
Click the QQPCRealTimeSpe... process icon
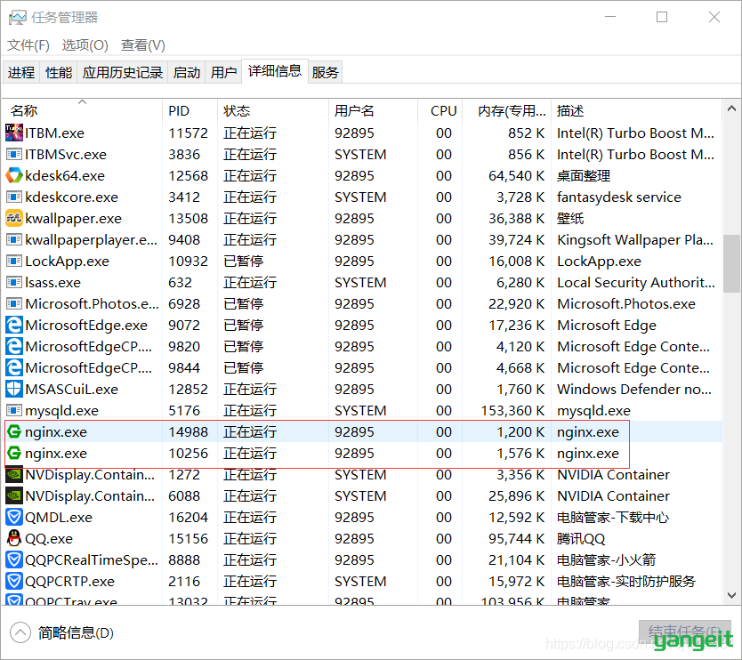tap(13, 559)
